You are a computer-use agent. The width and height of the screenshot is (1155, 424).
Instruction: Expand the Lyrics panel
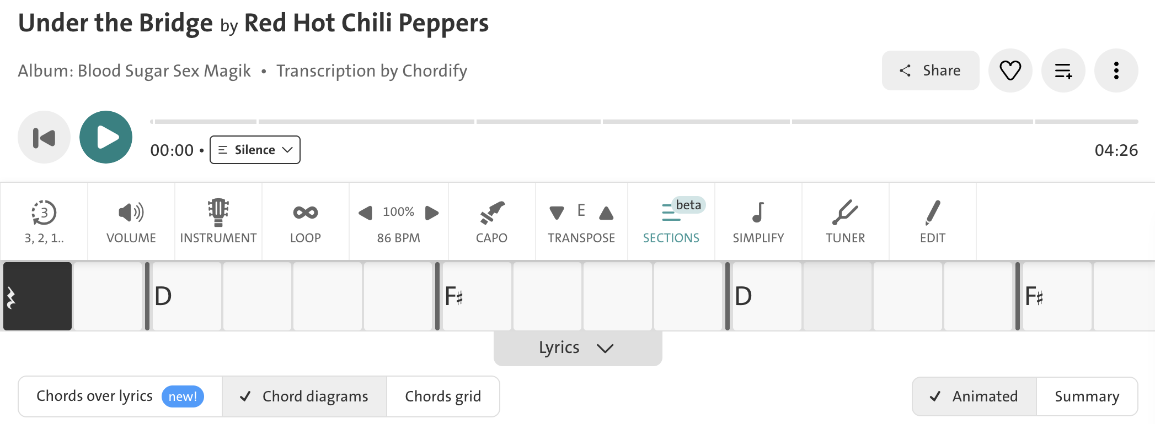pyautogui.click(x=577, y=348)
